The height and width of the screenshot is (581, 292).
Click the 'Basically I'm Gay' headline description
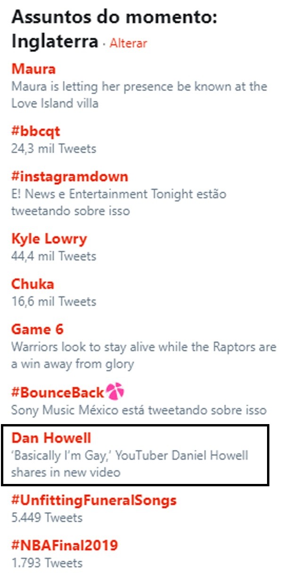130,464
